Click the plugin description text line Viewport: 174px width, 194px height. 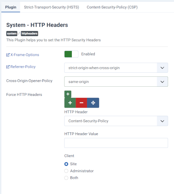point(53,40)
